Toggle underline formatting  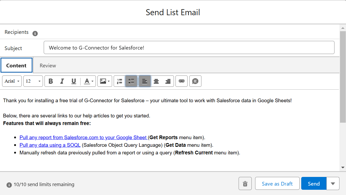point(74,81)
